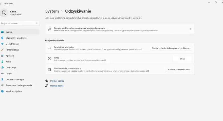Click the Resetuj ten komputer label
This screenshot has width=223, height=121.
64,47
